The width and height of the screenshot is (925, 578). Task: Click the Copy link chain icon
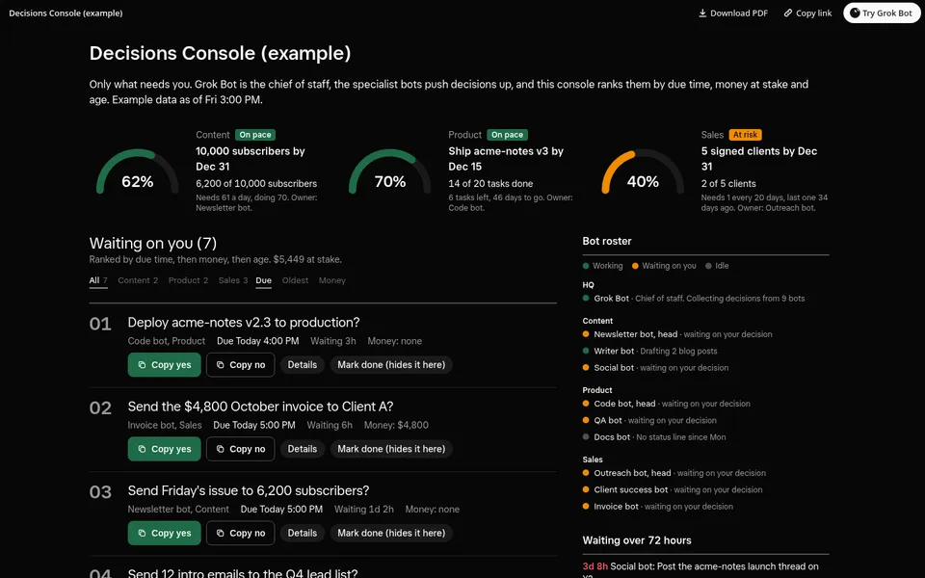click(x=787, y=13)
